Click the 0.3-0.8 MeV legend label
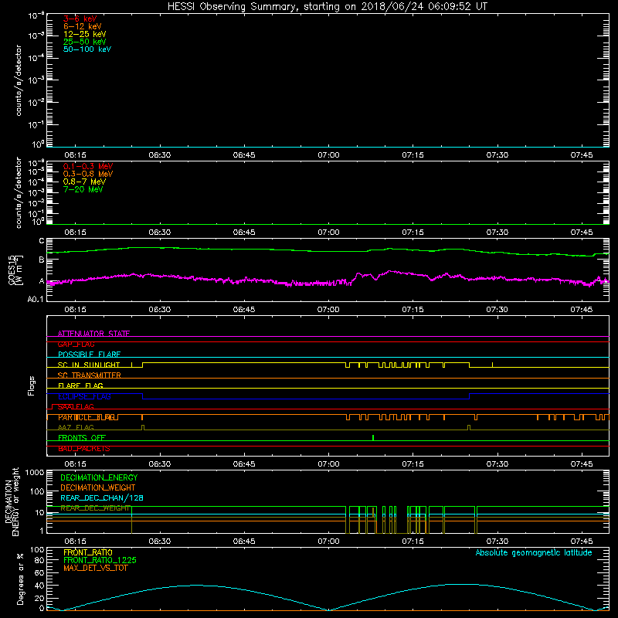Screen dimensions: 618x618 tap(88, 174)
